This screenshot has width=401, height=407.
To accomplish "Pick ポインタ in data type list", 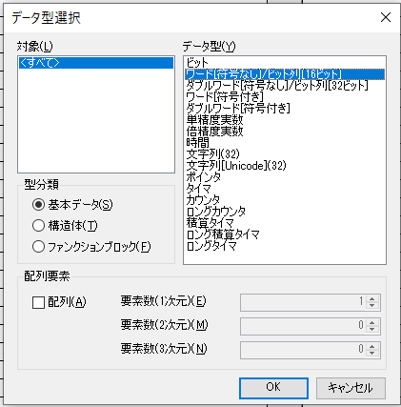I will [285, 177].
